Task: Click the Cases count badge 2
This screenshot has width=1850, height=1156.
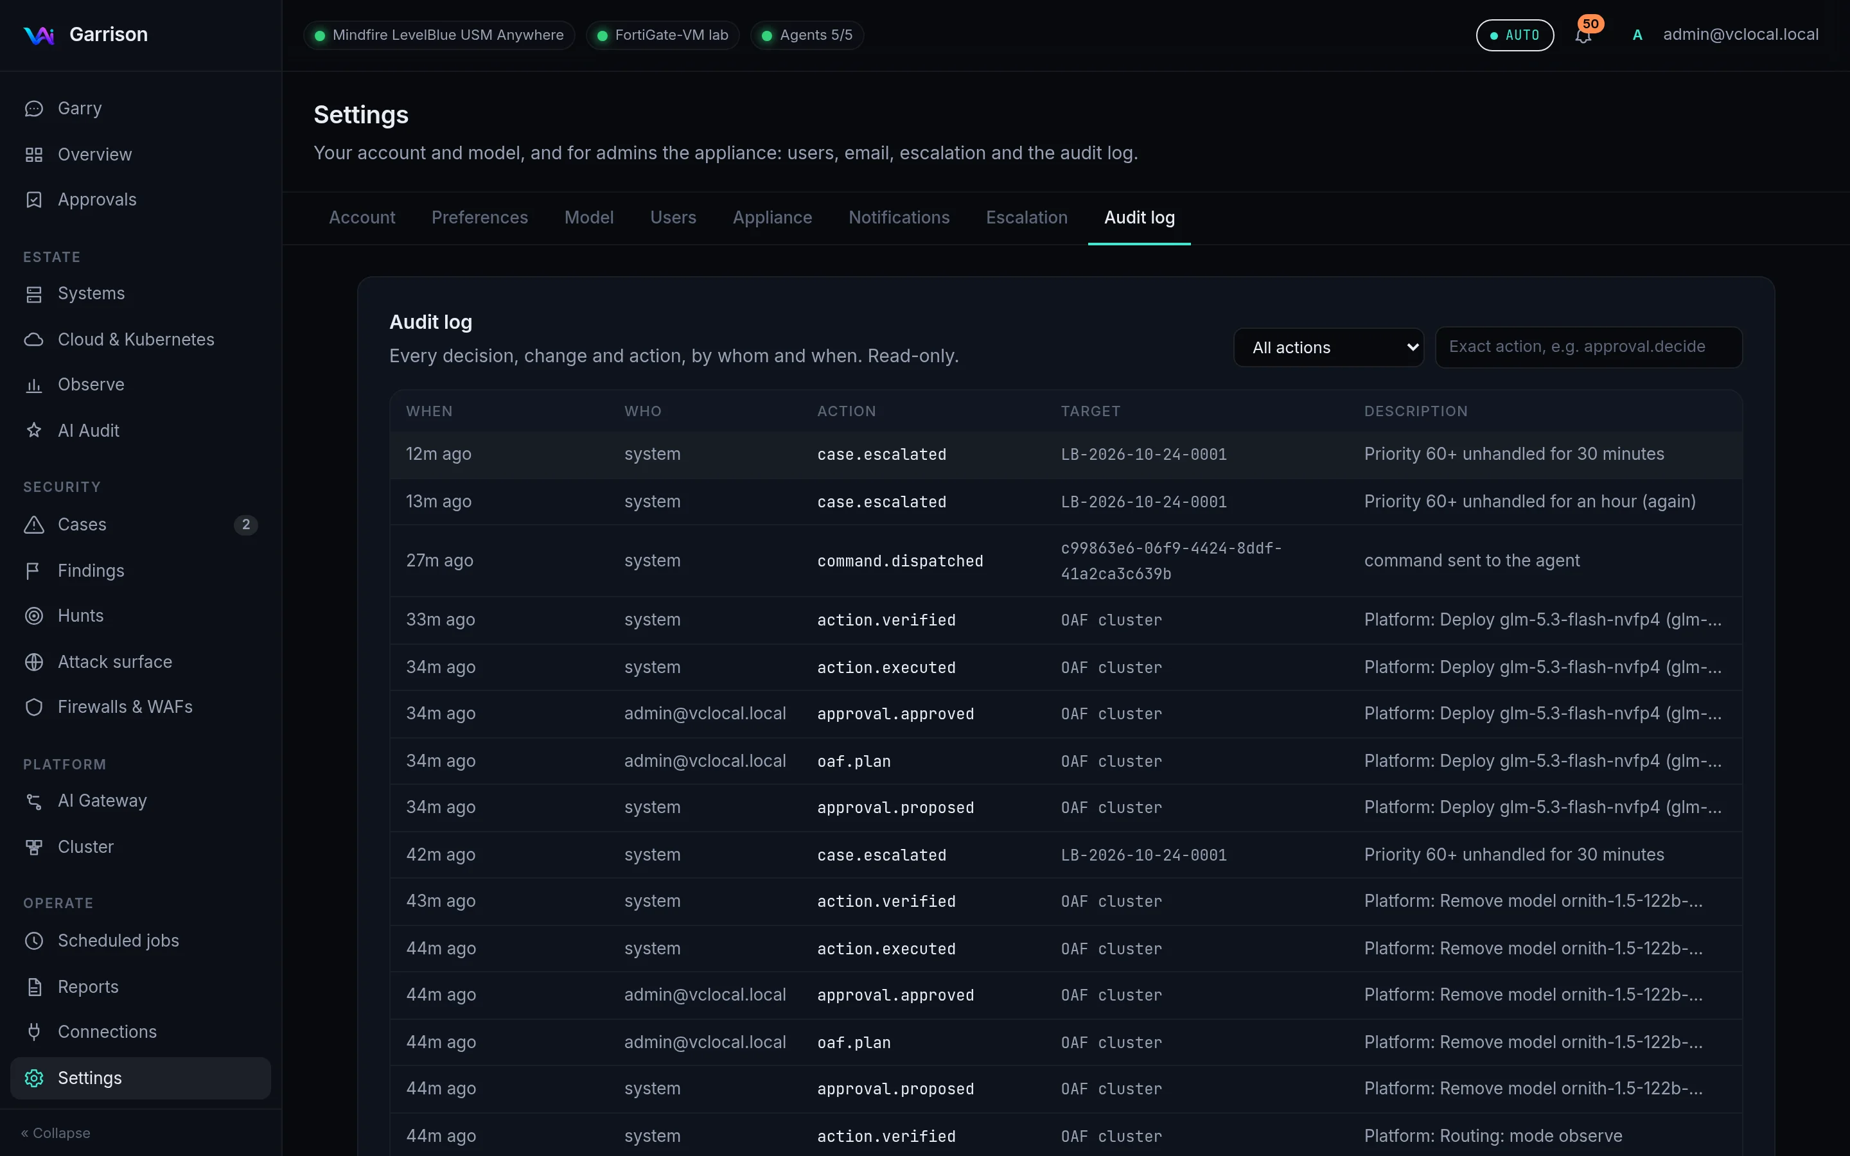Action: [245, 525]
